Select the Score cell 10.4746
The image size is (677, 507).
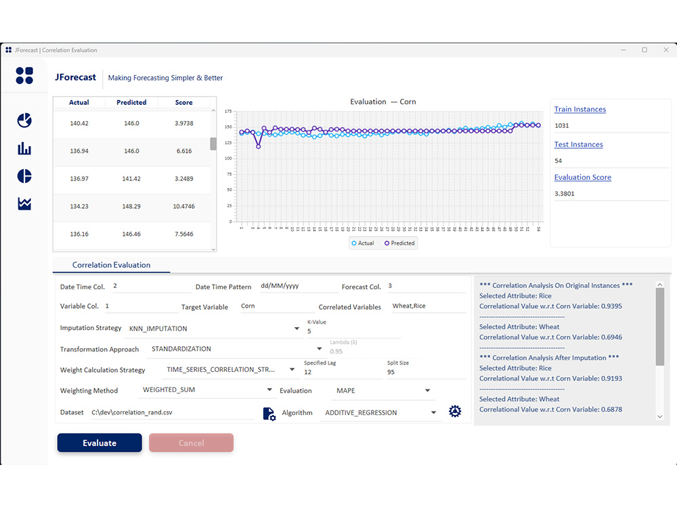coord(184,206)
